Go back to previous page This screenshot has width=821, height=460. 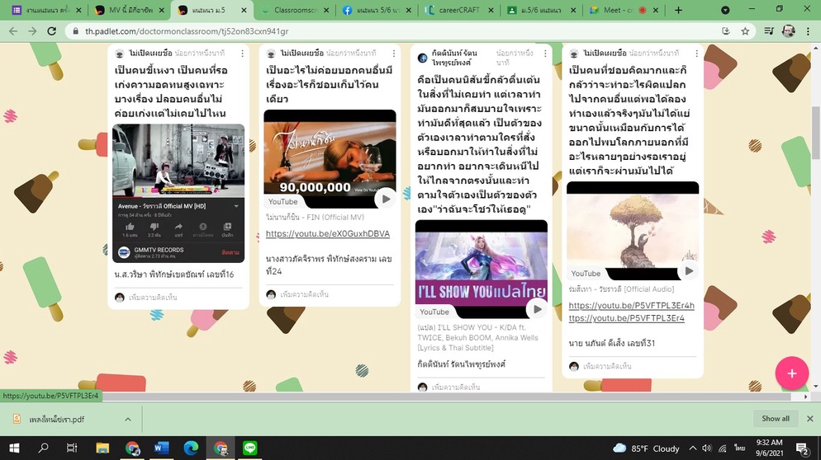point(13,31)
